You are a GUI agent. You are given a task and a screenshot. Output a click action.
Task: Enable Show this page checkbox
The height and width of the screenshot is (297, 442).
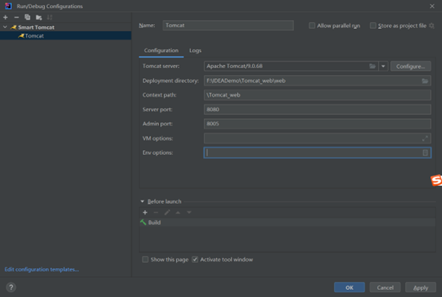click(x=145, y=259)
